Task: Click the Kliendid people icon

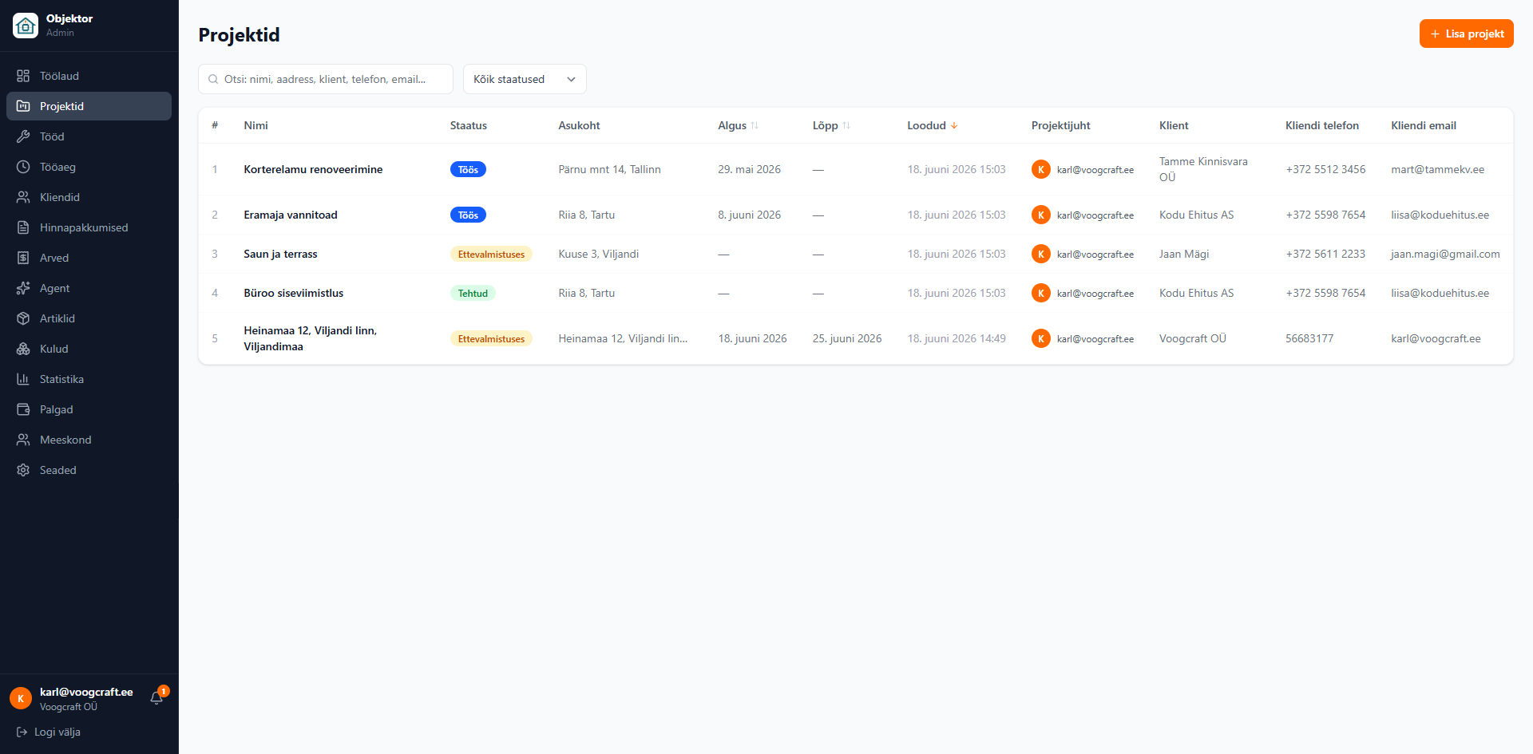Action: click(x=23, y=197)
